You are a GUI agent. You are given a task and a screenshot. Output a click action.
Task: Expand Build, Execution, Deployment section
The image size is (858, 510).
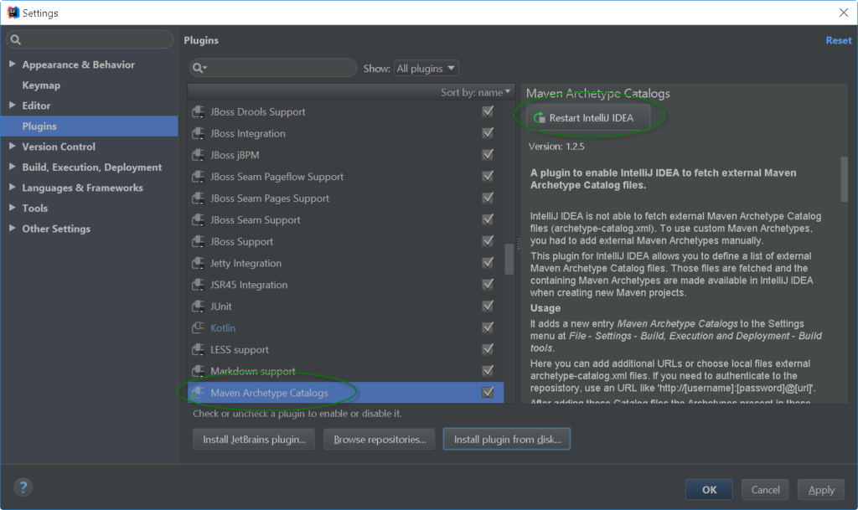[12, 167]
